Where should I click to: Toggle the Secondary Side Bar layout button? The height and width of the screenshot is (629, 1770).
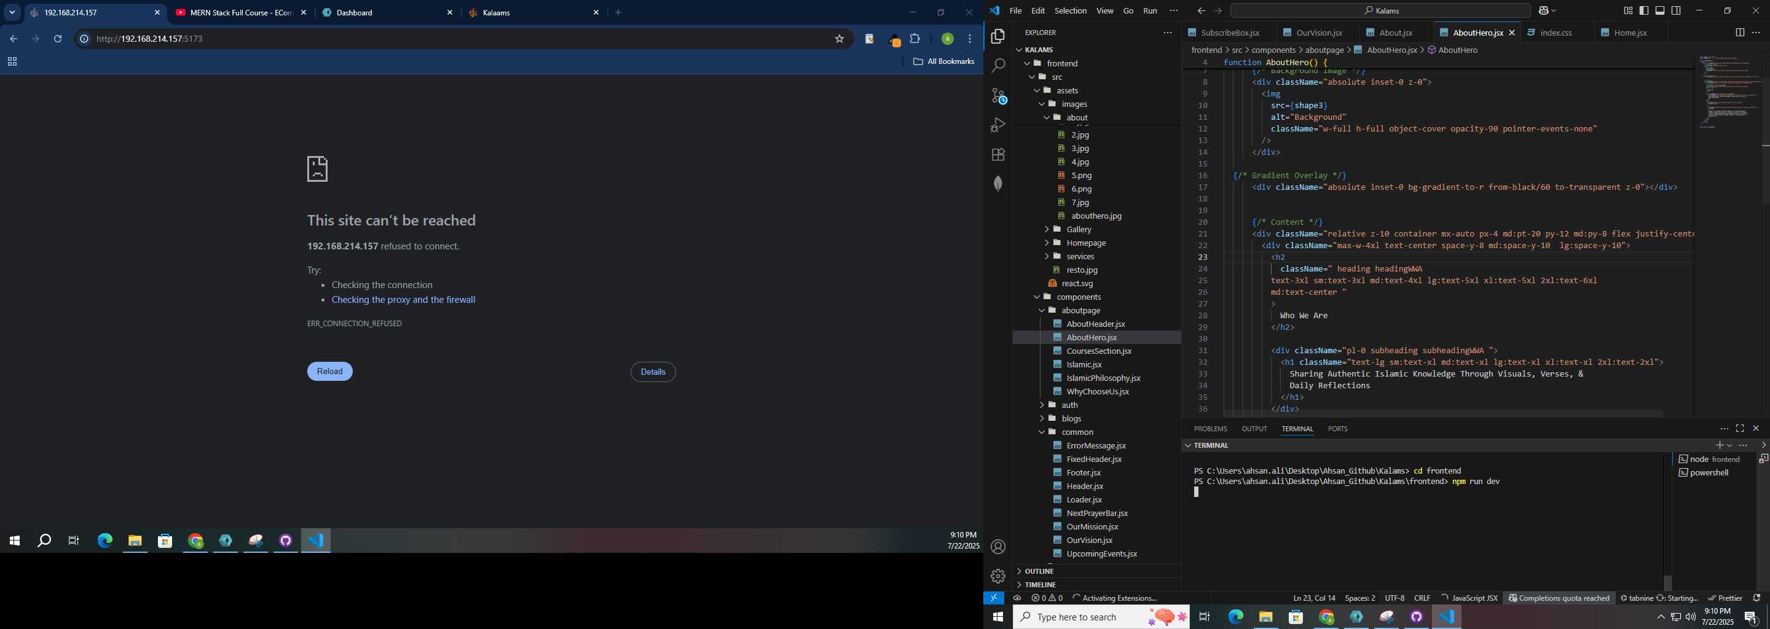1676,11
